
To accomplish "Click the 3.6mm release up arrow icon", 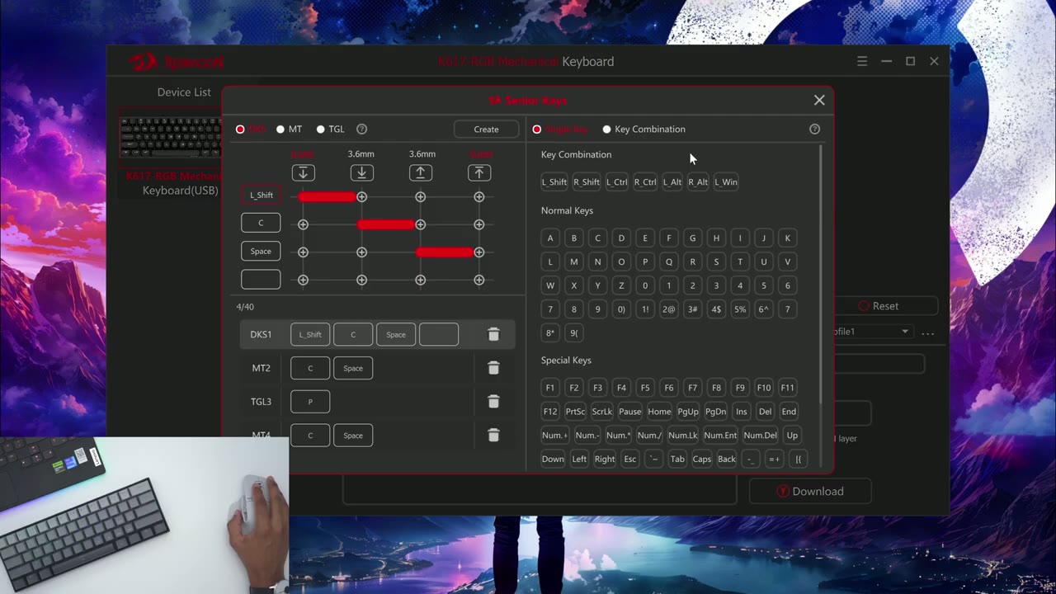I will [420, 172].
